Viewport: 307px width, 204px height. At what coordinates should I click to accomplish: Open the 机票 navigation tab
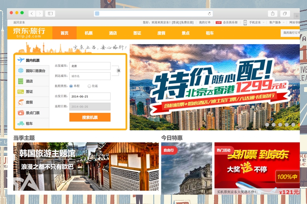coord(89,33)
